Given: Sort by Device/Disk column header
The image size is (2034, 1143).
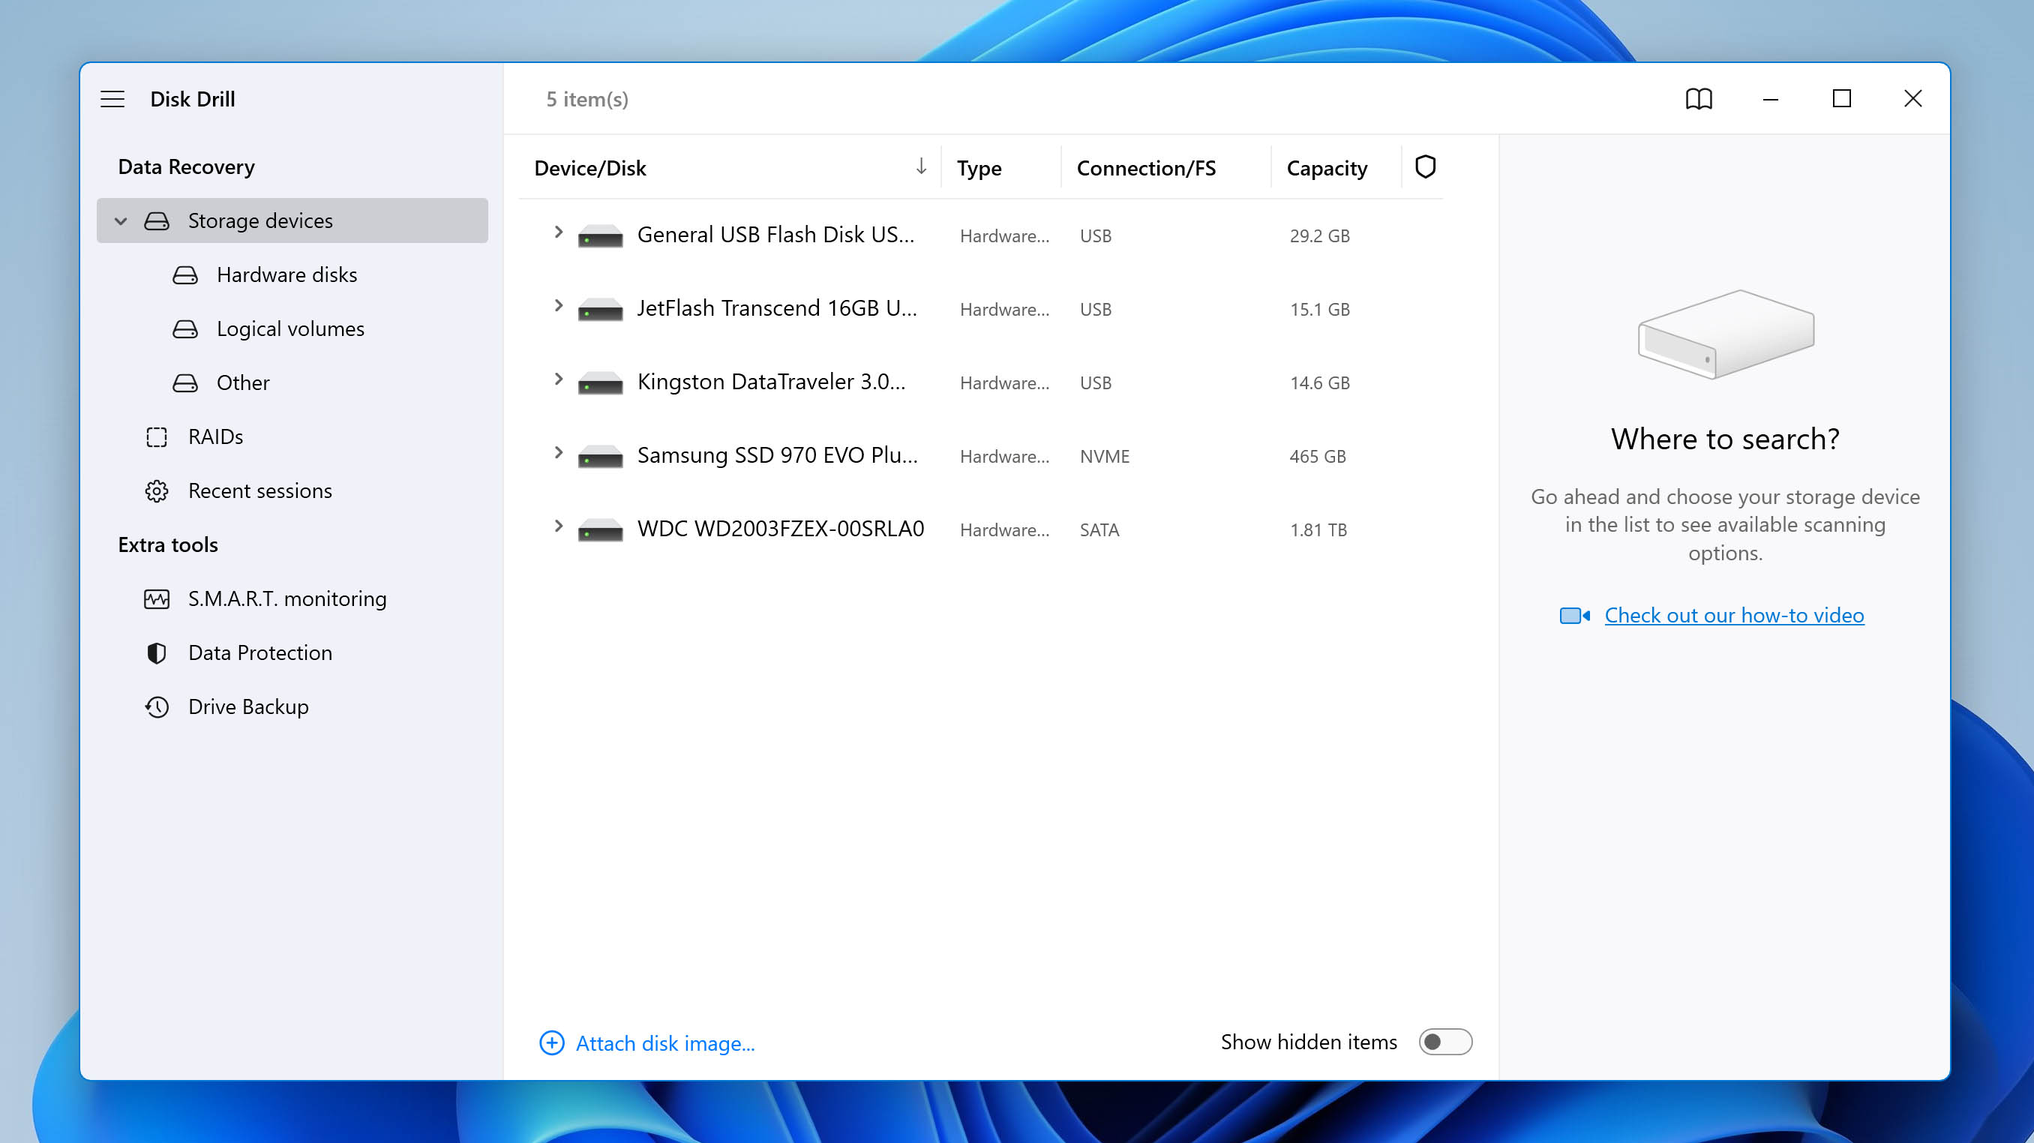Looking at the screenshot, I should (x=589, y=167).
